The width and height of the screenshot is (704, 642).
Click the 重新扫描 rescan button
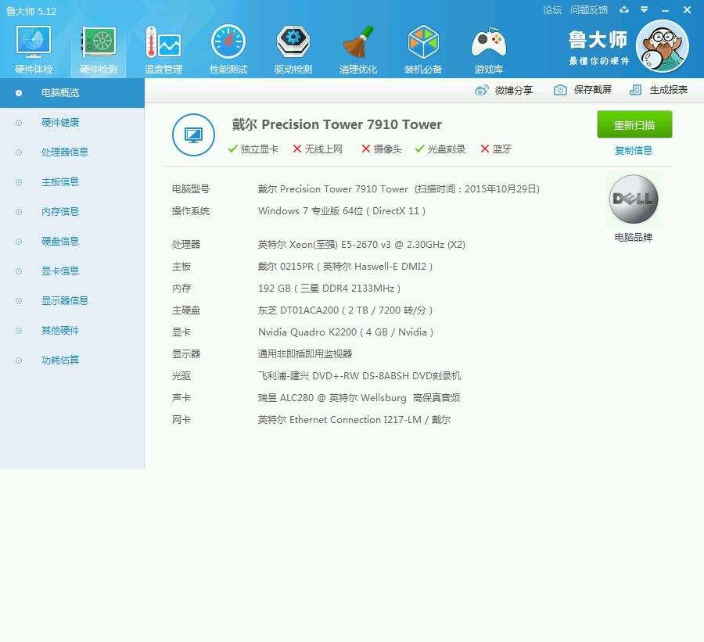tap(634, 124)
